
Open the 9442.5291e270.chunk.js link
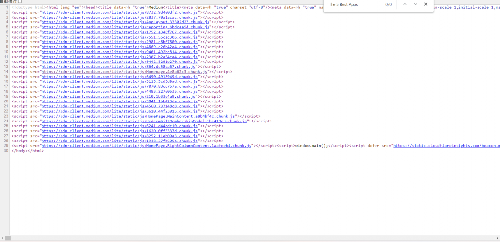[x=120, y=62]
